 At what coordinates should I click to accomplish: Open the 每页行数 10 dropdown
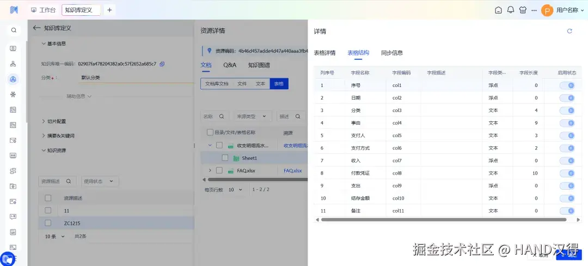(x=236, y=190)
